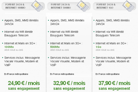Click 'débit réduit au-delà' note in middle column
Image resolution: width=138 pixels, height=92 pixels.
pyautogui.click(x=59, y=50)
